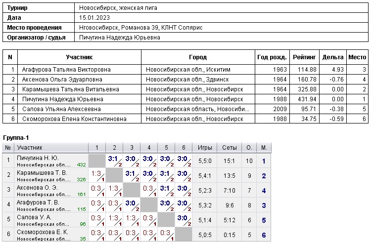This screenshot has width=371, height=244.
Task: Click the date value 15.01.2023
Action: [x=93, y=18]
